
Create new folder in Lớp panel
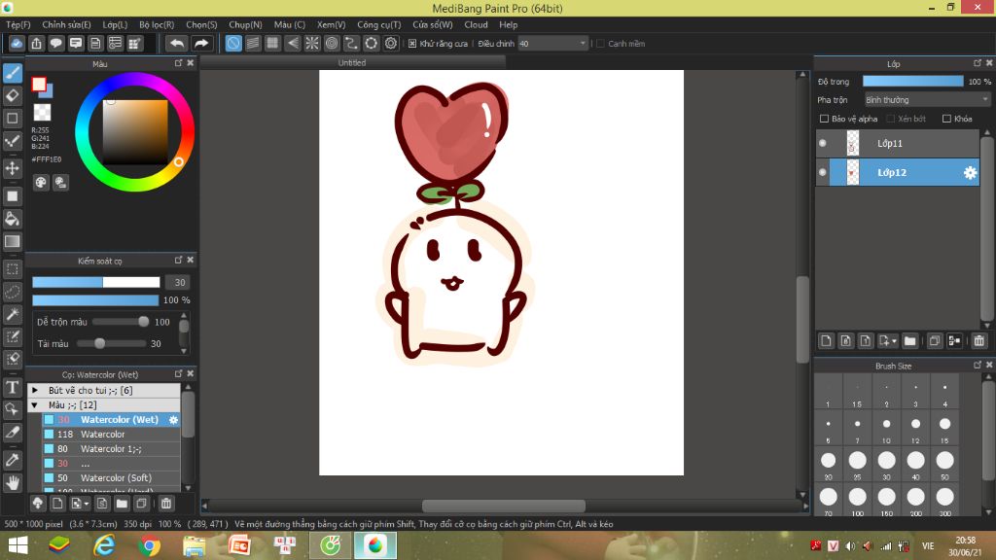[909, 341]
